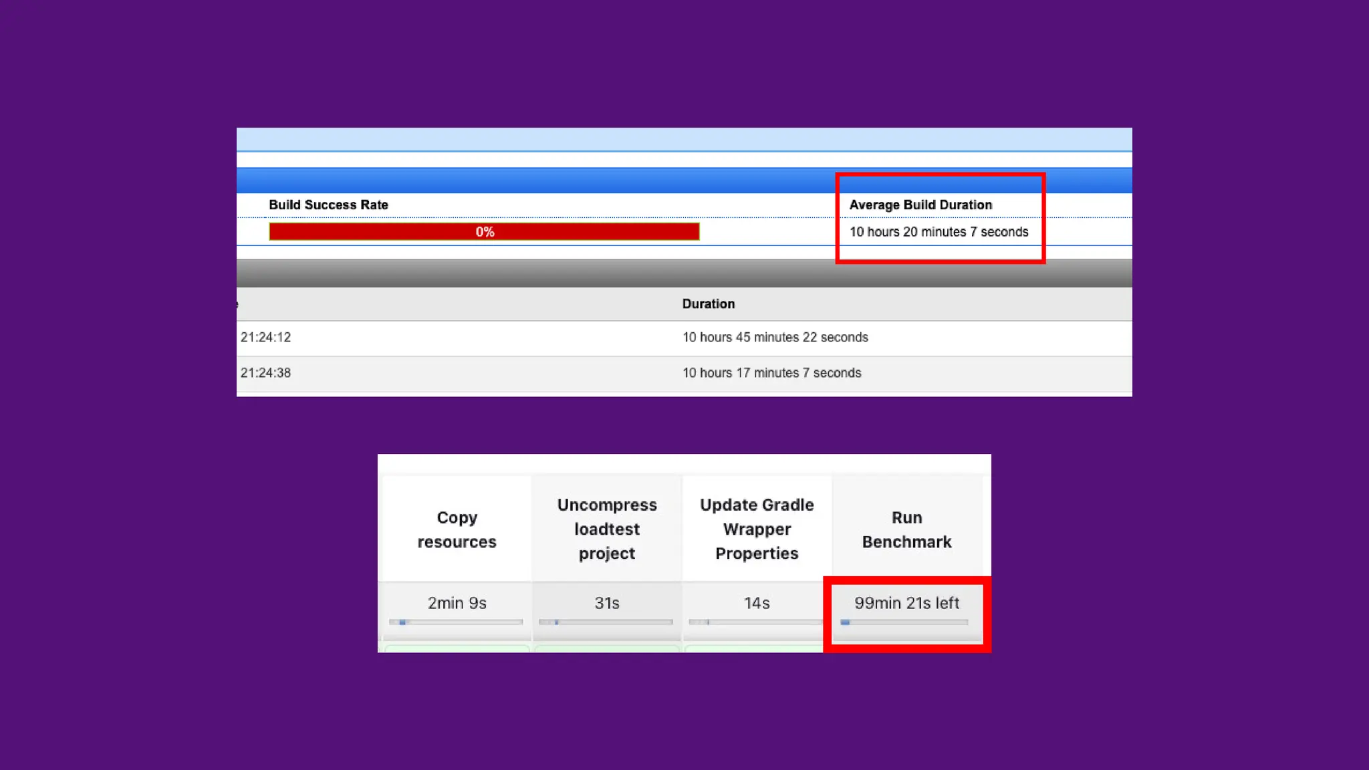Click the 21:24:38 timestamp row
The height and width of the screenshot is (770, 1369).
(266, 373)
